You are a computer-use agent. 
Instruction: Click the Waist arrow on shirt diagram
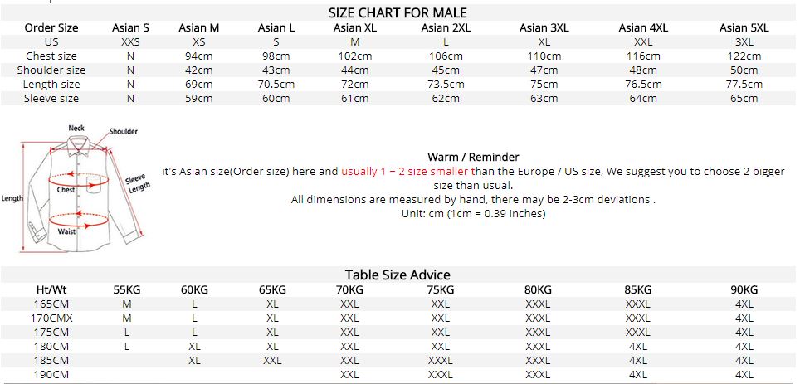79,221
